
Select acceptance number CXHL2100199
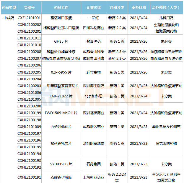point(29,113)
